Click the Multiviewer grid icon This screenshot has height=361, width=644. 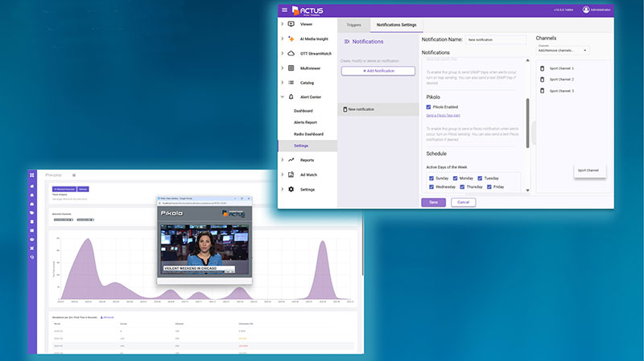(291, 68)
